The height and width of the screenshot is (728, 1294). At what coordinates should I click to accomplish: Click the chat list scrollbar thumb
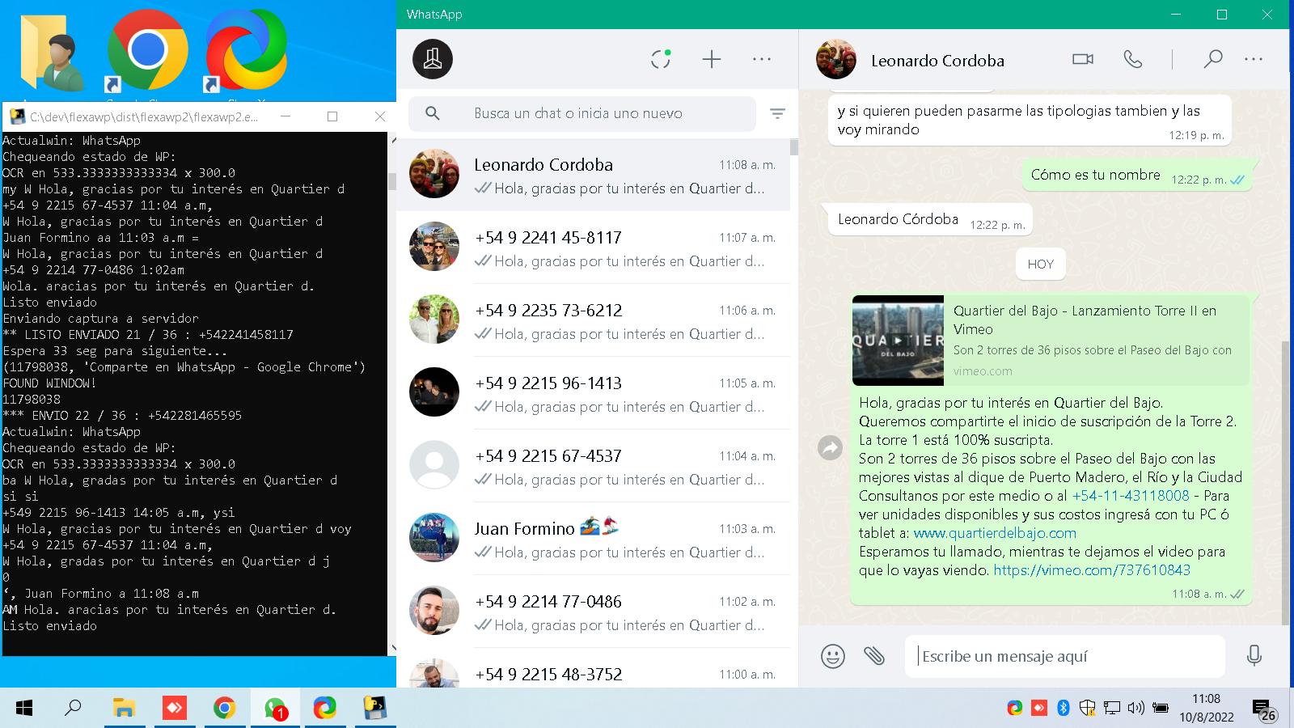point(794,147)
